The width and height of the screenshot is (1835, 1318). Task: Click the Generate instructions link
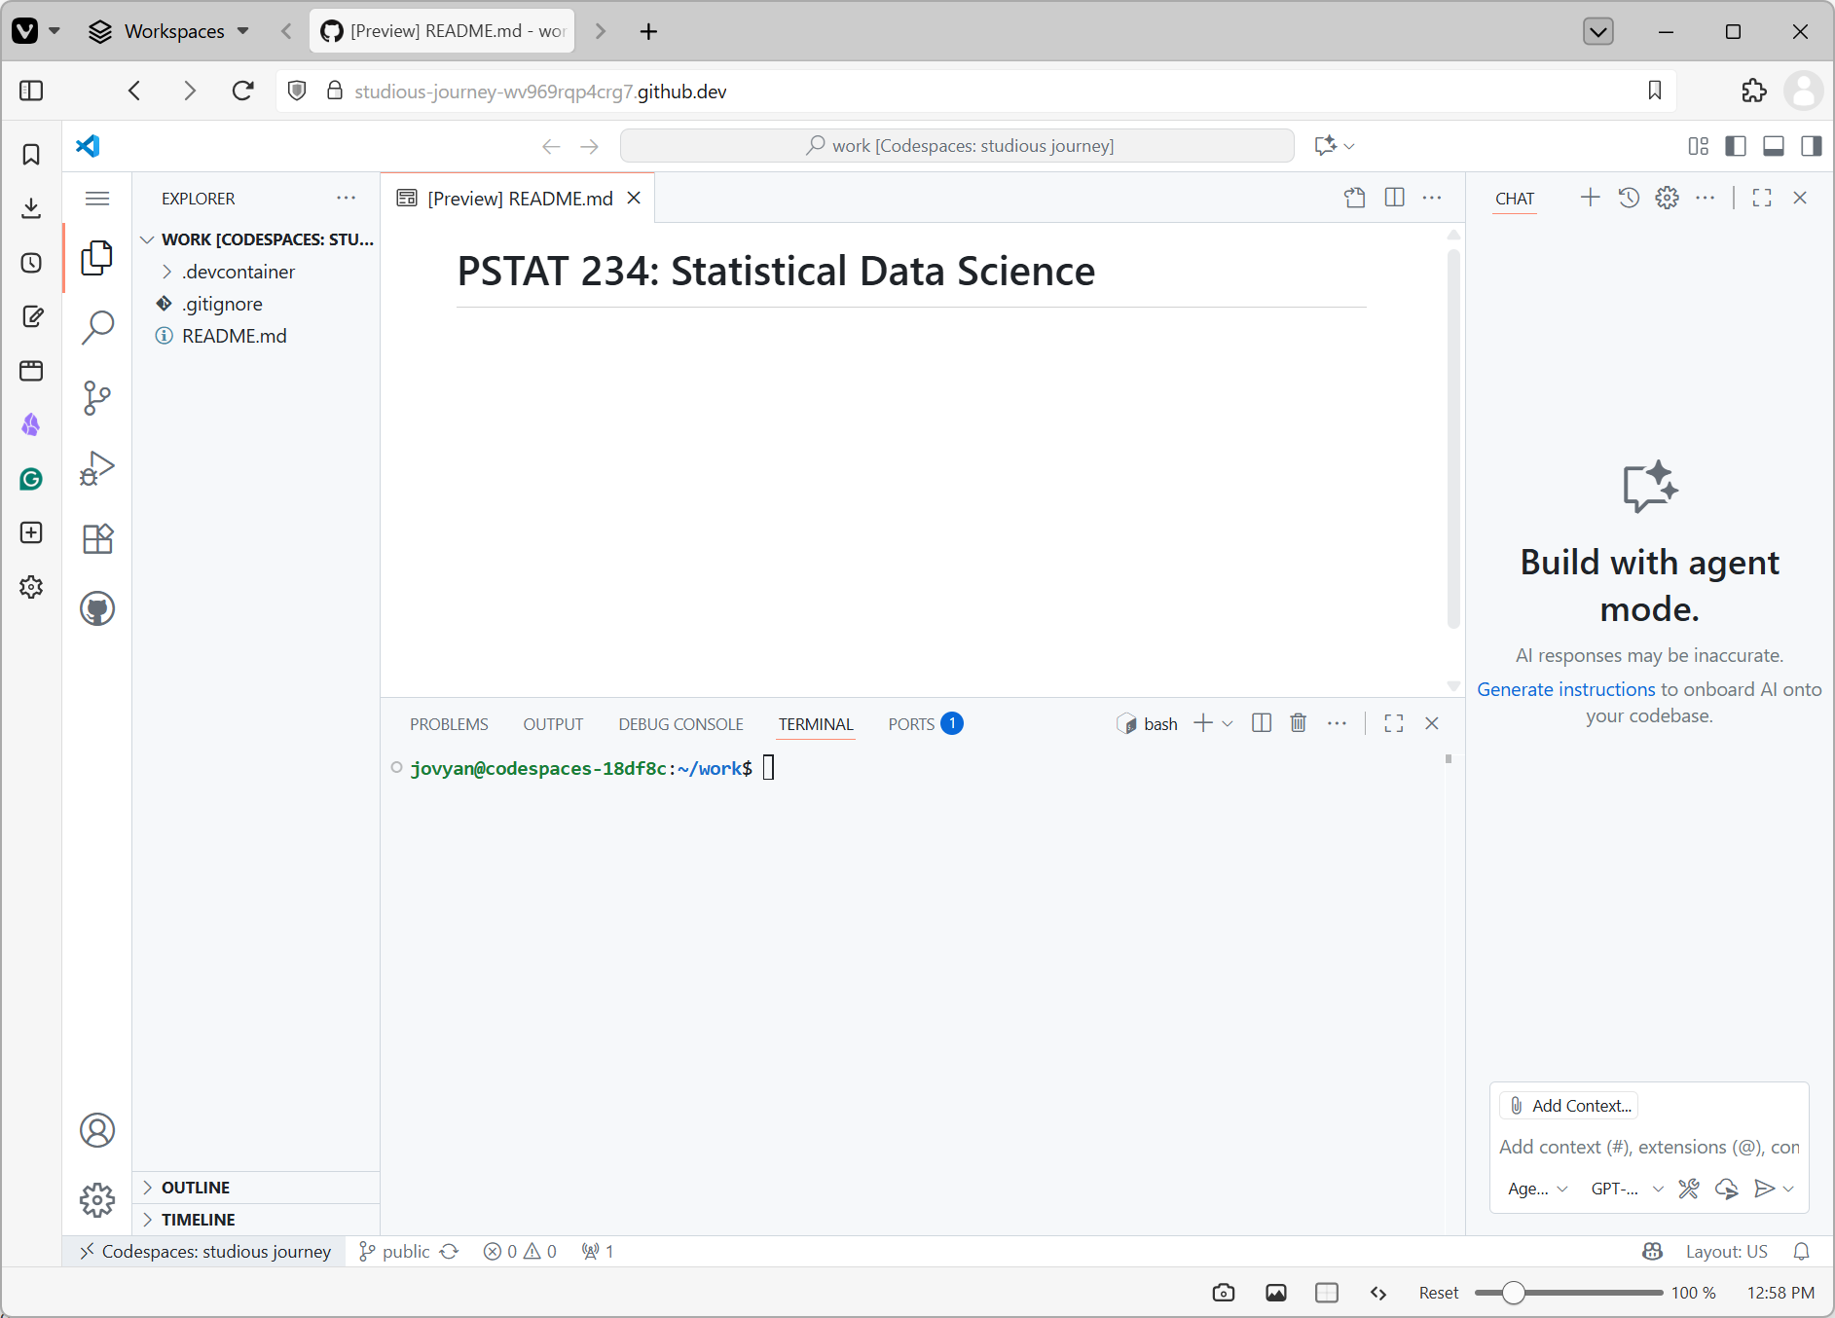1565,689
